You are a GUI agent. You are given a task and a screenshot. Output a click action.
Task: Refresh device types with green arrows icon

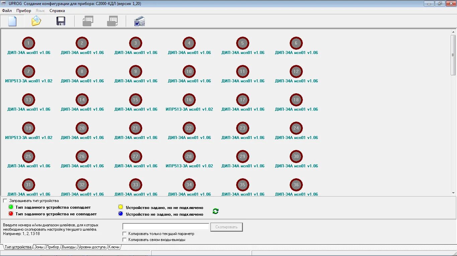[216, 211]
